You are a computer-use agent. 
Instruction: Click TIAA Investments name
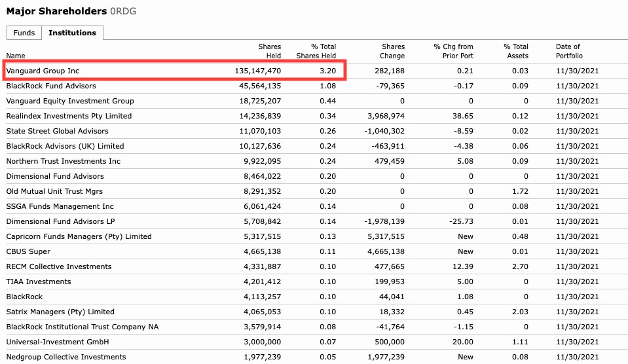pyautogui.click(x=39, y=282)
